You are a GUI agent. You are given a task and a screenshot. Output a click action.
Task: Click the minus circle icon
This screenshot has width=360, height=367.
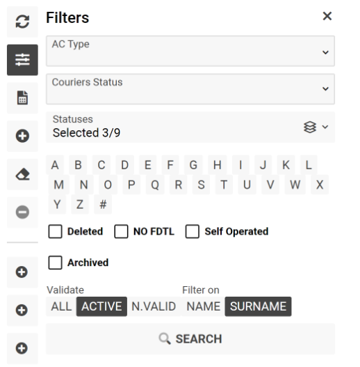pos(22,212)
